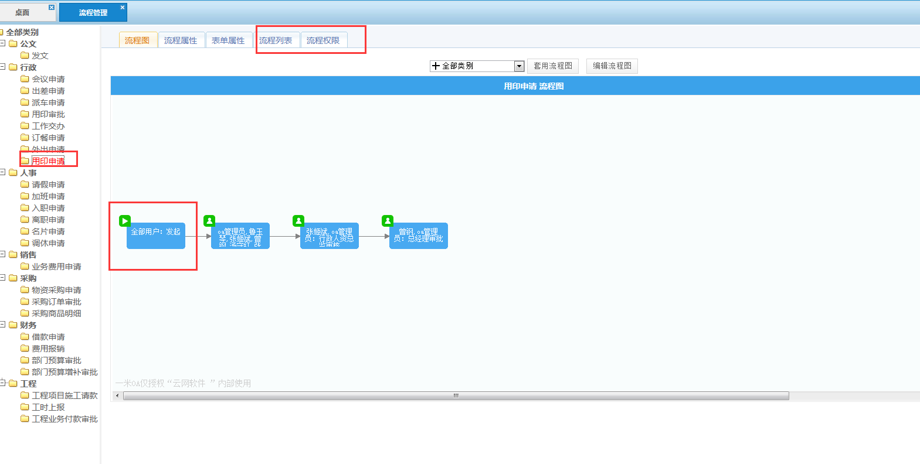Click the green user icon on the second flow node
Image resolution: width=920 pixels, height=464 pixels.
tap(209, 221)
